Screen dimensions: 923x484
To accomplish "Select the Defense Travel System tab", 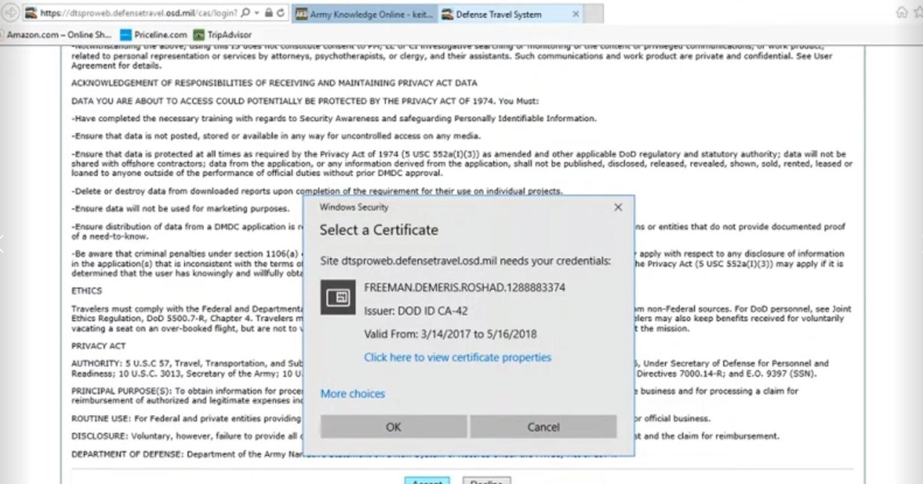I will (x=499, y=14).
